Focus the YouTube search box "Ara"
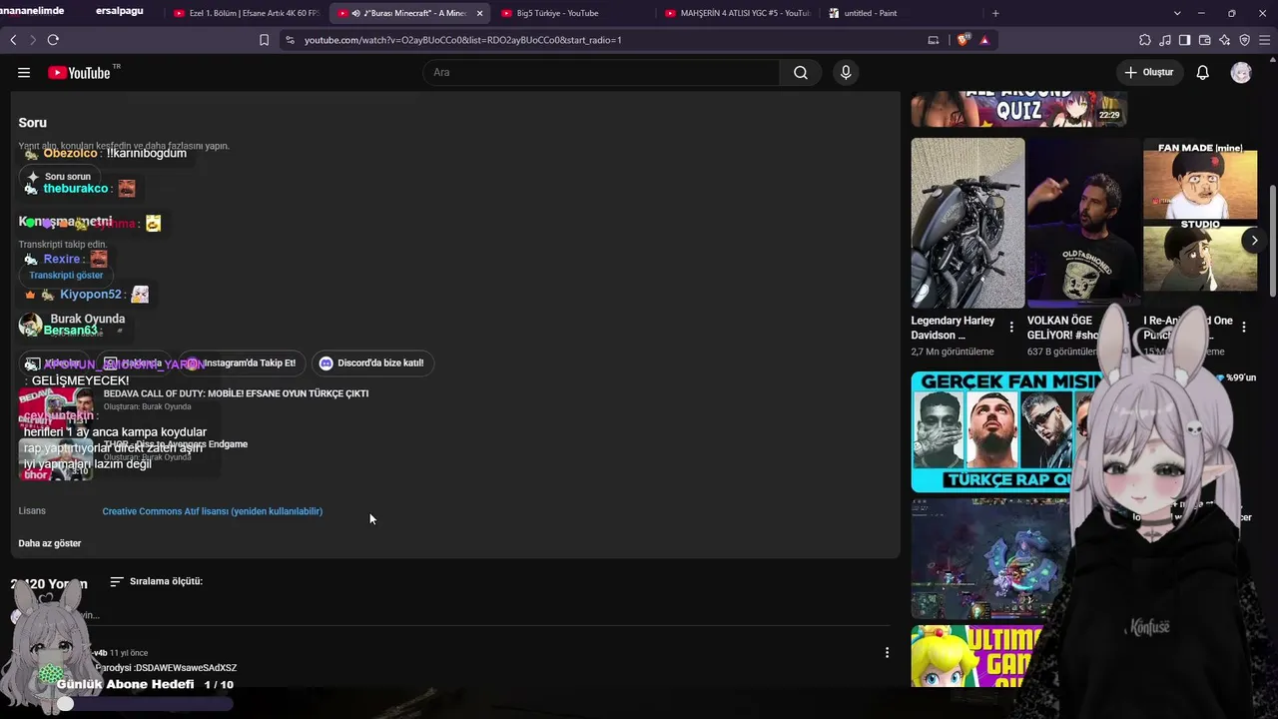The image size is (1278, 719). click(601, 72)
